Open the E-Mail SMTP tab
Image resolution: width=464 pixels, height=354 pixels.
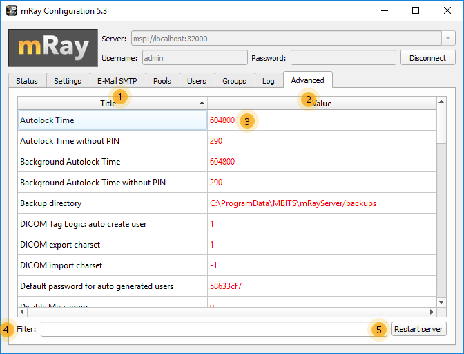117,81
